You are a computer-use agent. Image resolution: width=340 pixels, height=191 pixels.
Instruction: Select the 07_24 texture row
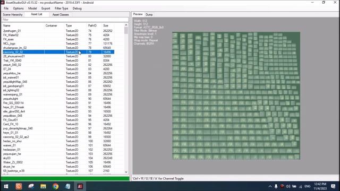click(58, 69)
